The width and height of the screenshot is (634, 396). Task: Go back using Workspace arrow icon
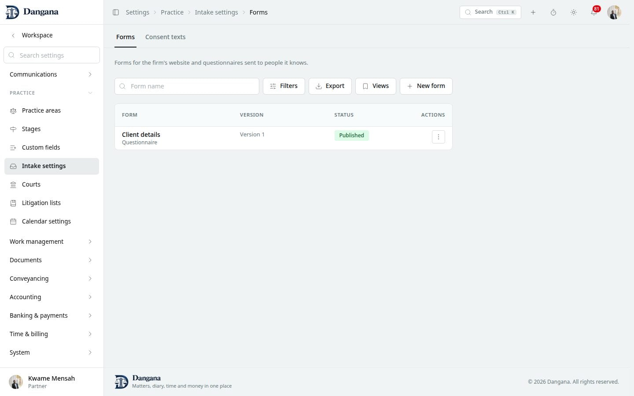coord(13,35)
